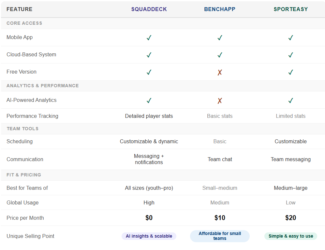The image size is (325, 250).
Task: Click the $0 price value
Action: click(149, 218)
